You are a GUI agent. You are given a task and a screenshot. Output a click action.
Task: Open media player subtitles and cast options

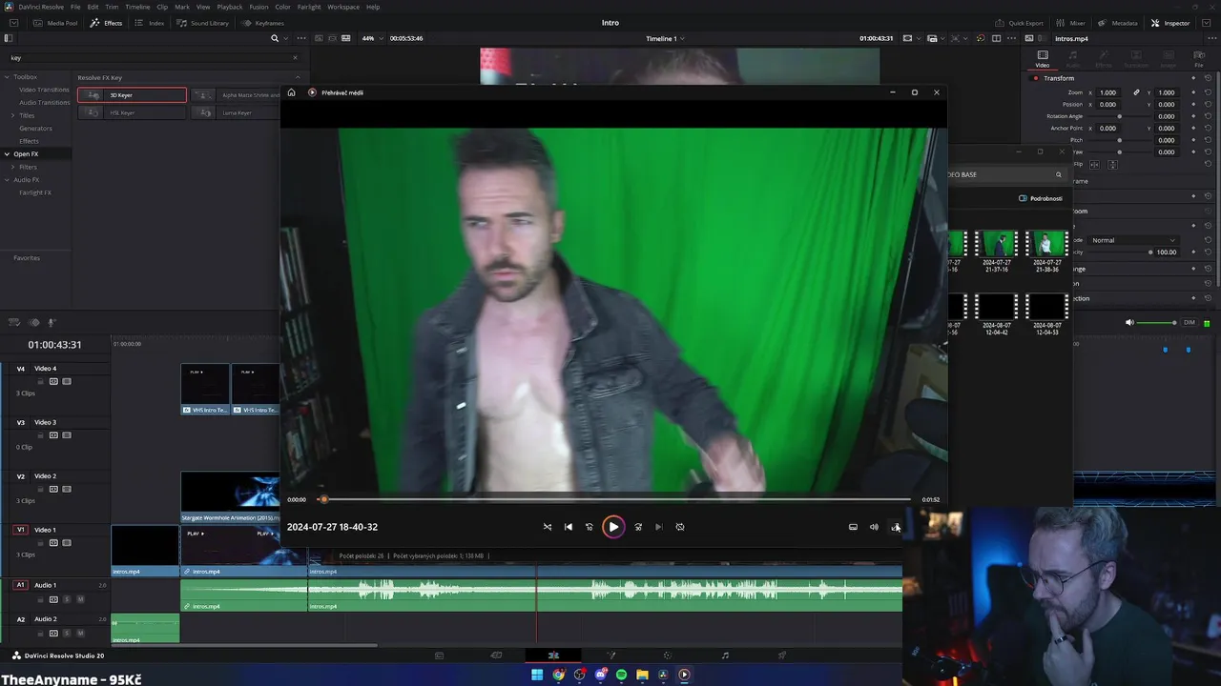(853, 527)
